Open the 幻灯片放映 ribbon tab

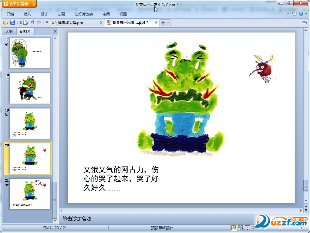tap(84, 14)
